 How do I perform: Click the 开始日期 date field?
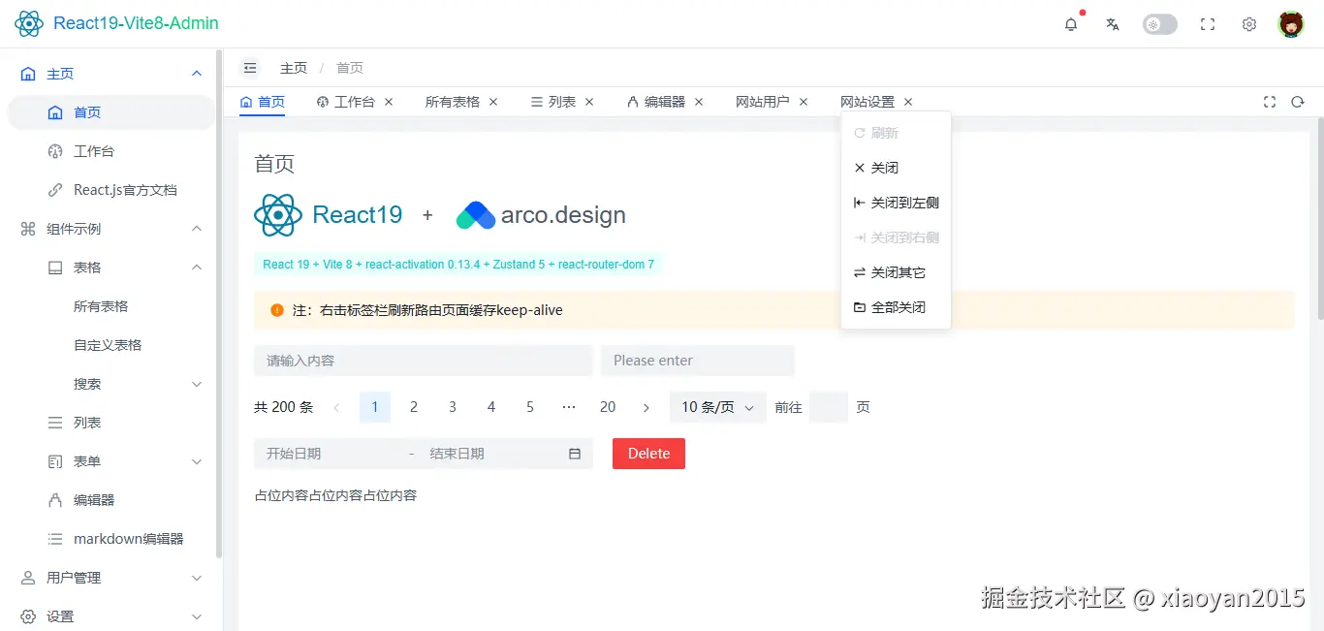[330, 454]
